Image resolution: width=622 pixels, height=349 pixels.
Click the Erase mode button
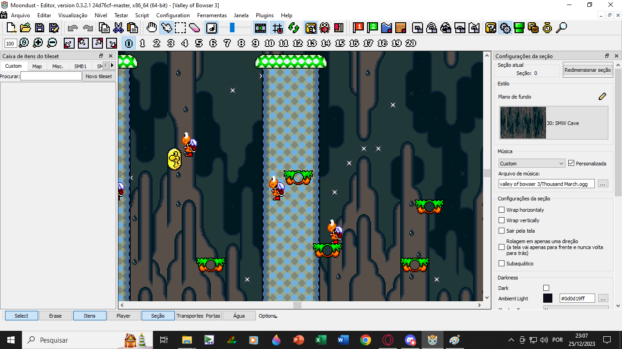click(x=56, y=316)
